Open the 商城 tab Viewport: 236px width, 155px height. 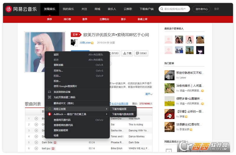coord(97,9)
